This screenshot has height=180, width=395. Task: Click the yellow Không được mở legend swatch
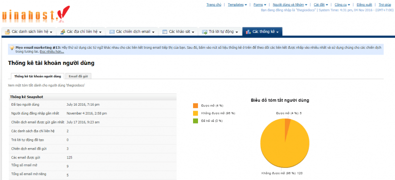(x=196, y=113)
